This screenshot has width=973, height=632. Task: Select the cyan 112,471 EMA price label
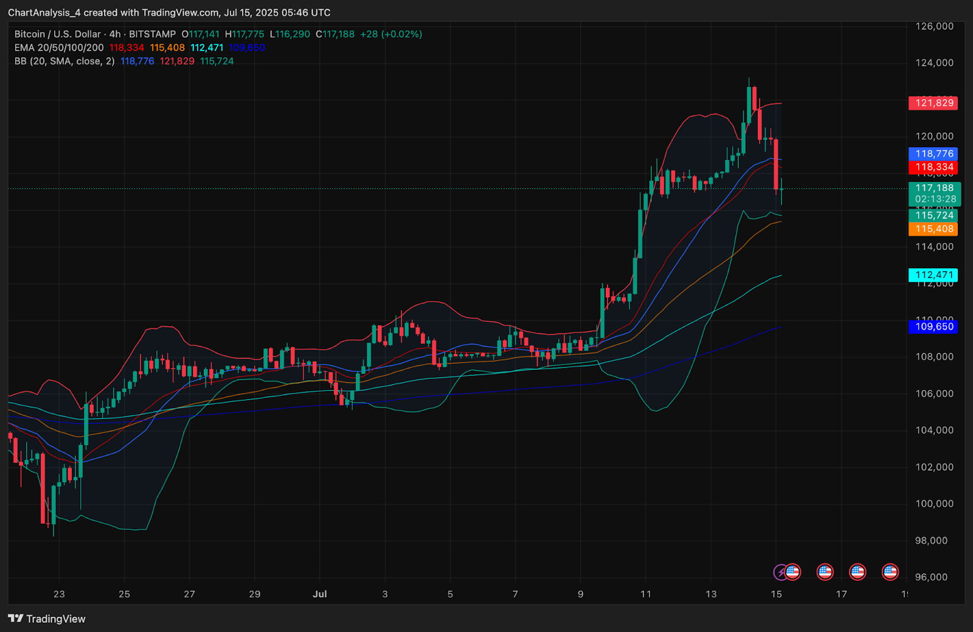coord(933,275)
